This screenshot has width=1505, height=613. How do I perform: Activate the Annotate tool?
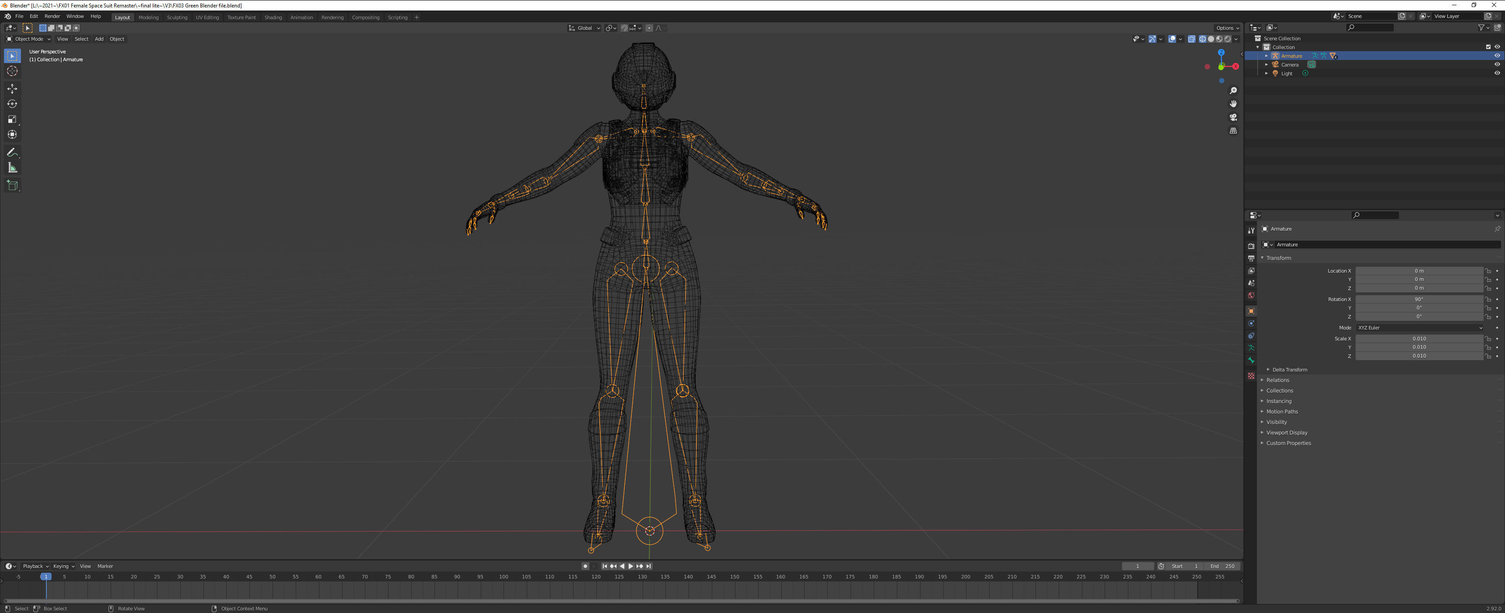point(12,153)
